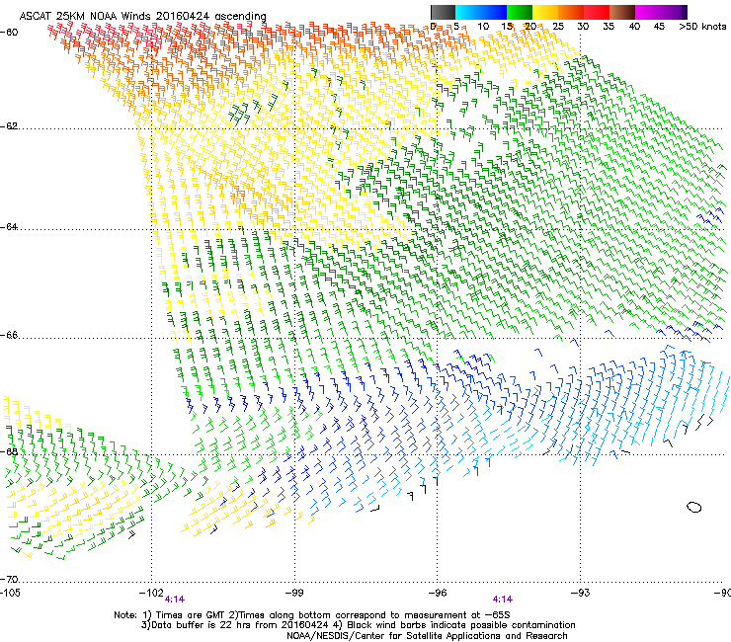Click the 'Times are GMT' note line
The width and height of the screenshot is (731, 642).
tap(312, 615)
